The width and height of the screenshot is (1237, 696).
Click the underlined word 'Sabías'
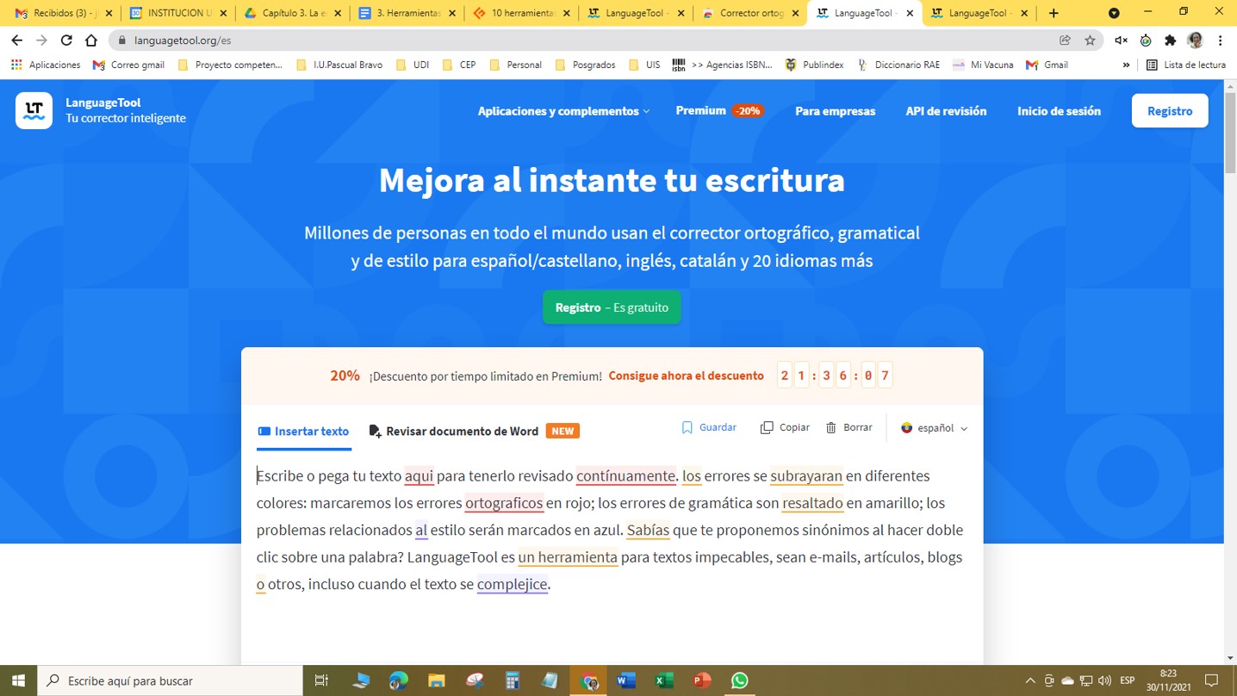tap(648, 530)
